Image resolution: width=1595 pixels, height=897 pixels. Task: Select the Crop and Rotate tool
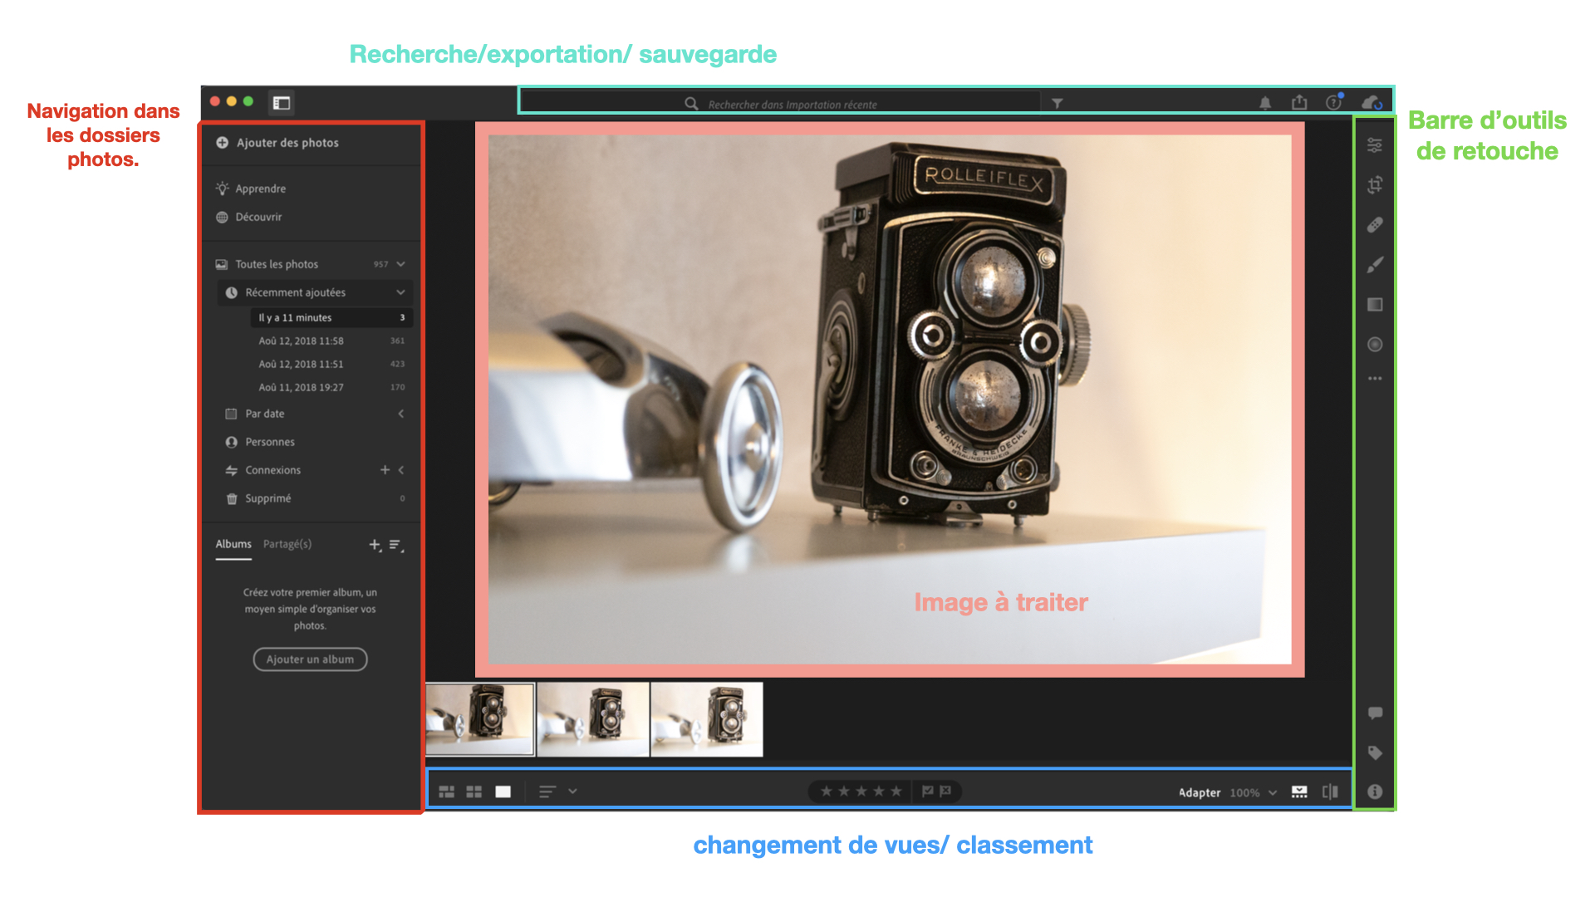(x=1375, y=184)
